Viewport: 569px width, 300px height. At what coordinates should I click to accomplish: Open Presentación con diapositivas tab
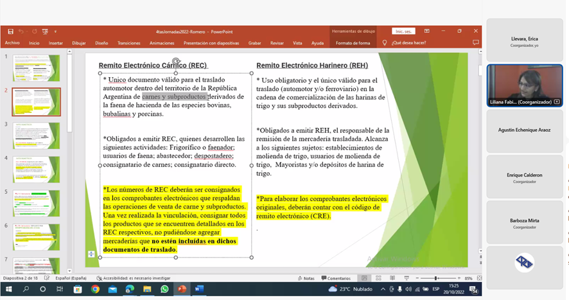tap(211, 43)
